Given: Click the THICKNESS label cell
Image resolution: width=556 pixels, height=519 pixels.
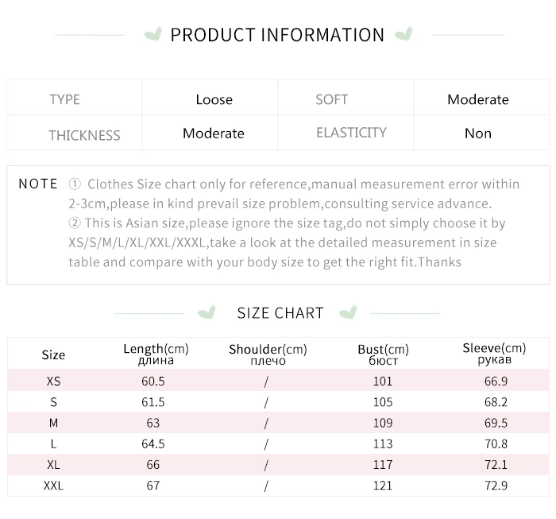Looking at the screenshot, I should click(75, 132).
